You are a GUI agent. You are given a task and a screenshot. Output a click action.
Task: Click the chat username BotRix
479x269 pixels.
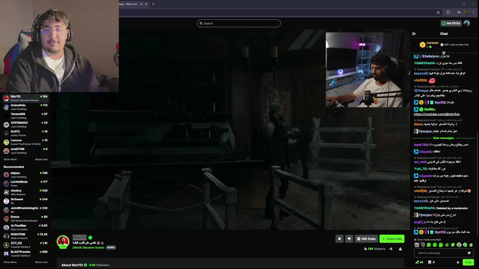click(430, 109)
